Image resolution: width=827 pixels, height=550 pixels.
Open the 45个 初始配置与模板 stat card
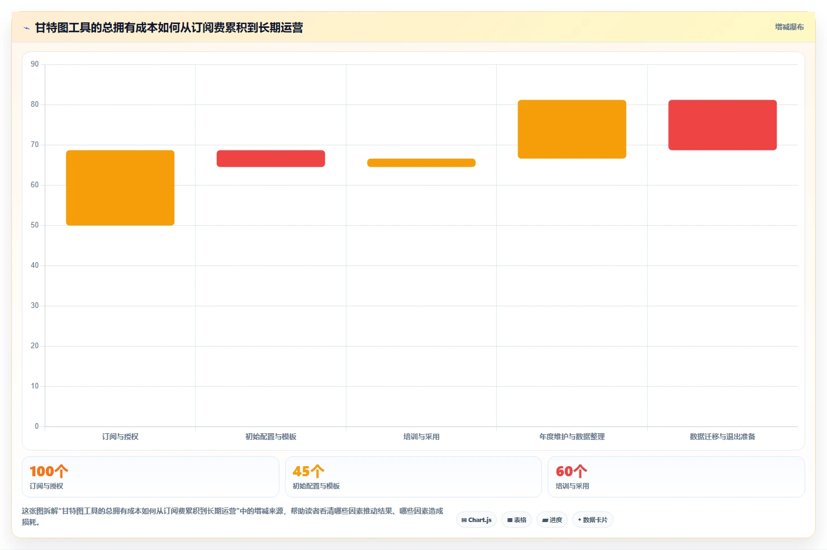click(413, 477)
